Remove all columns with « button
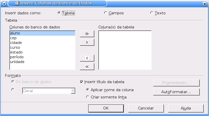Viewport: 209px width, 116px height. click(87, 67)
